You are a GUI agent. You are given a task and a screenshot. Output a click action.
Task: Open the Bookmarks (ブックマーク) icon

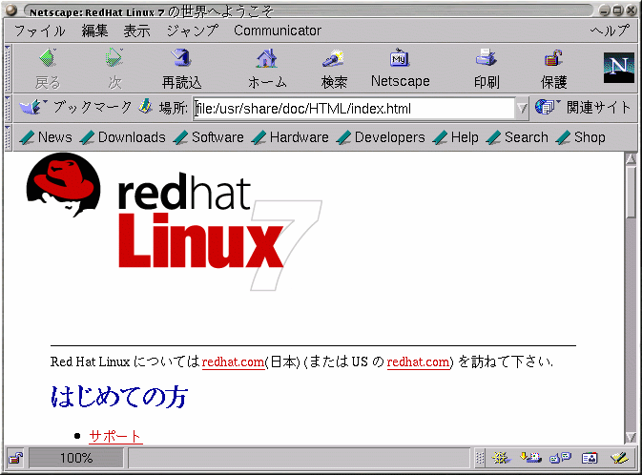click(x=31, y=107)
